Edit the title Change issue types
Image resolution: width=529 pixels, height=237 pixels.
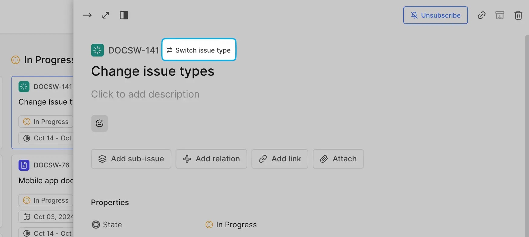pyautogui.click(x=153, y=71)
